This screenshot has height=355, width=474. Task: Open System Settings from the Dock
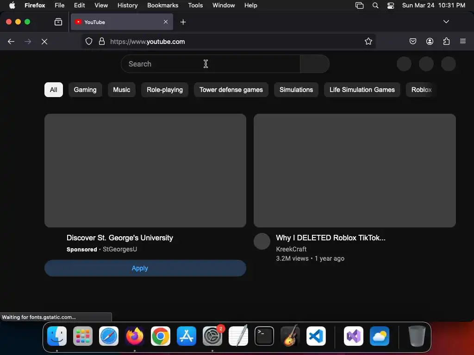tap(212, 336)
